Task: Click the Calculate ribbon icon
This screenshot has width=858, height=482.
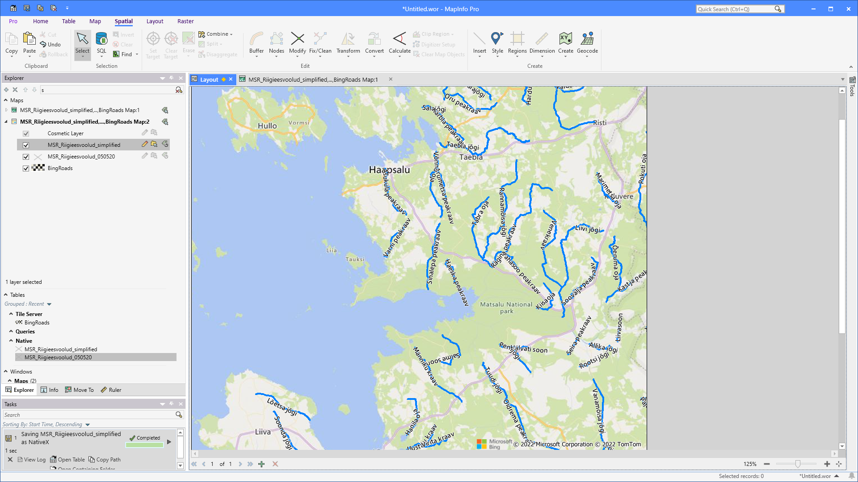Action: (399, 39)
